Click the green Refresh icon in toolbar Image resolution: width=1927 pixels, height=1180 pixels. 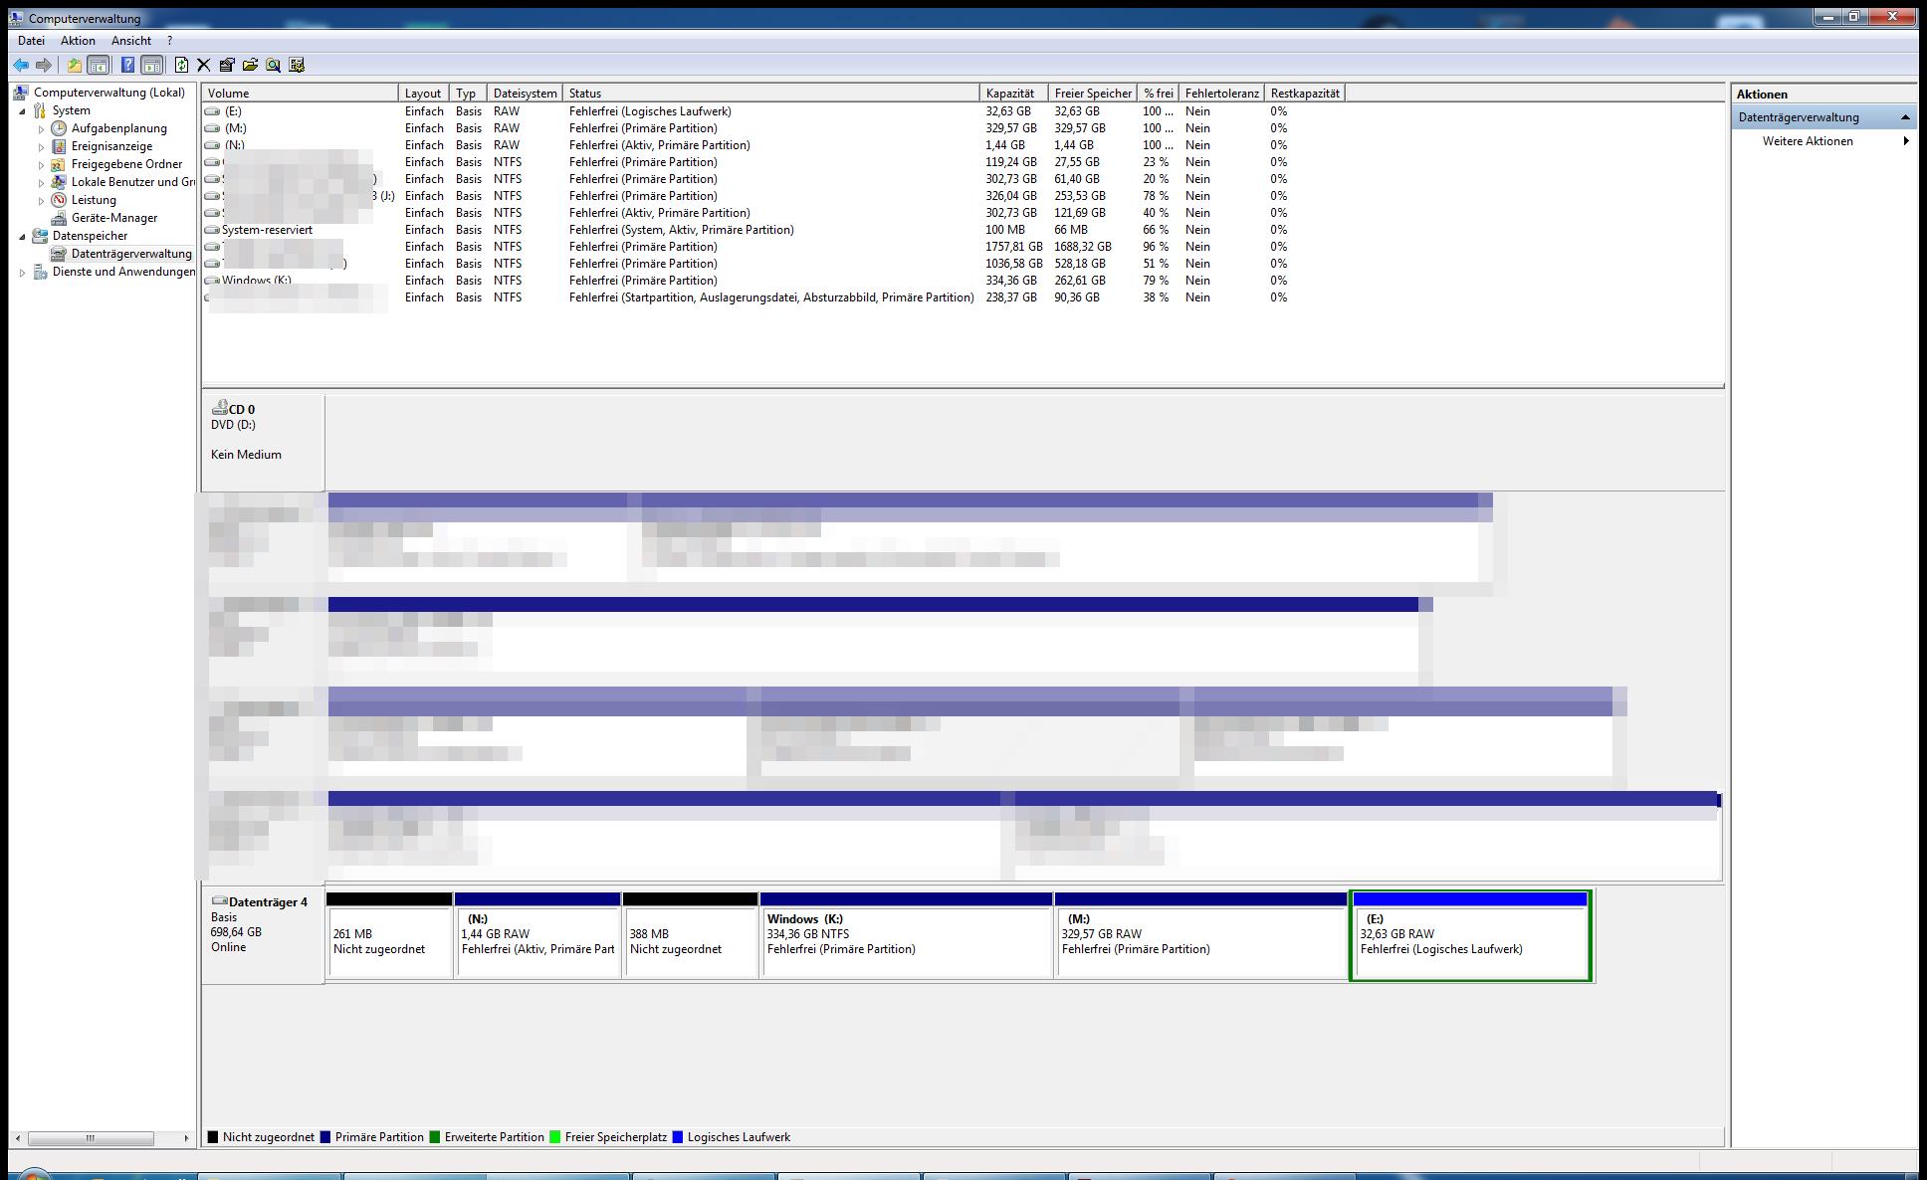click(x=181, y=65)
